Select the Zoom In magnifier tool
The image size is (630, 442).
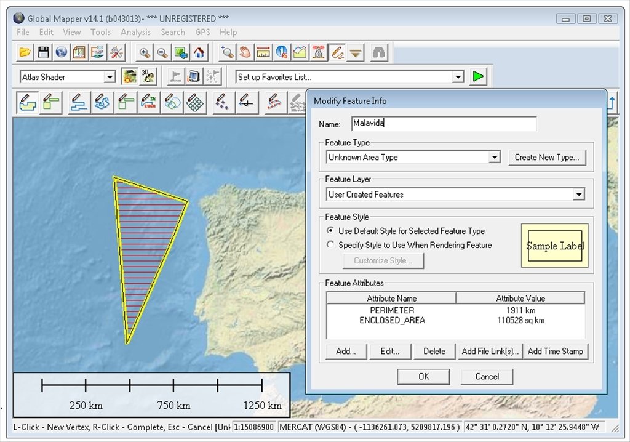tap(144, 52)
